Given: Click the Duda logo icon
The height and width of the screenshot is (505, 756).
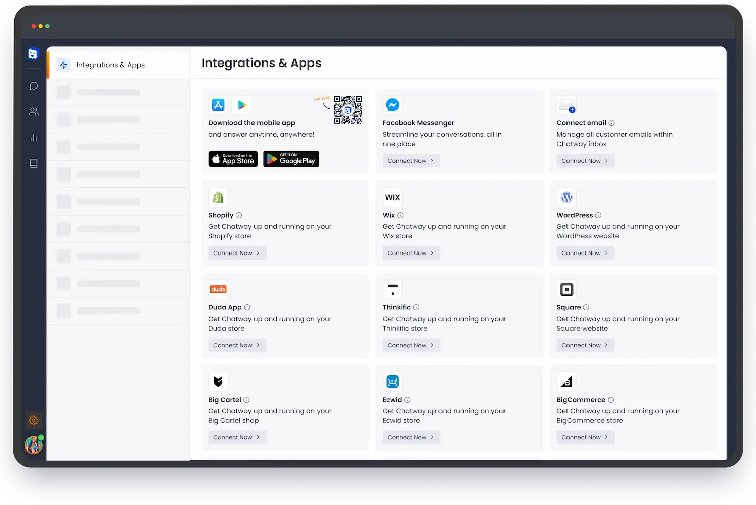Looking at the screenshot, I should 218,289.
